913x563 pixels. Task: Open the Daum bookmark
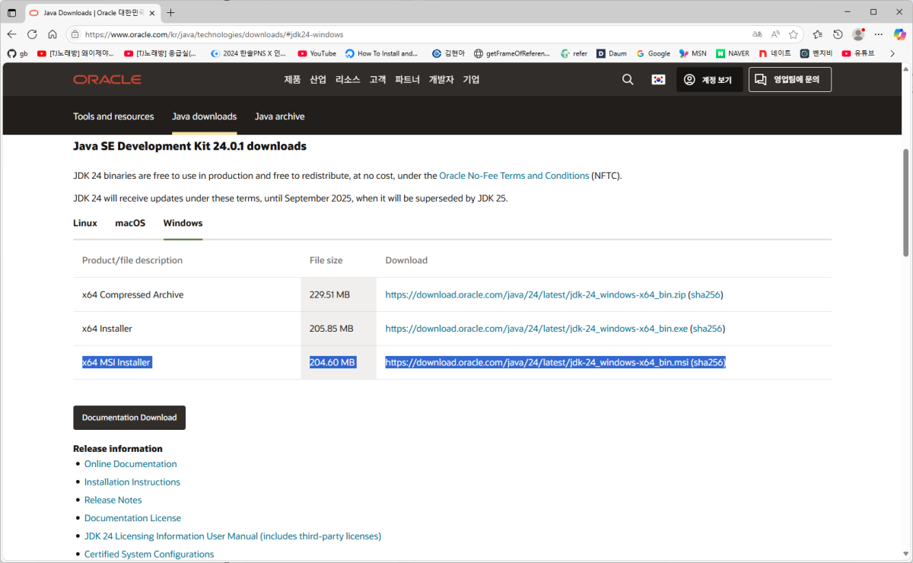pos(612,54)
